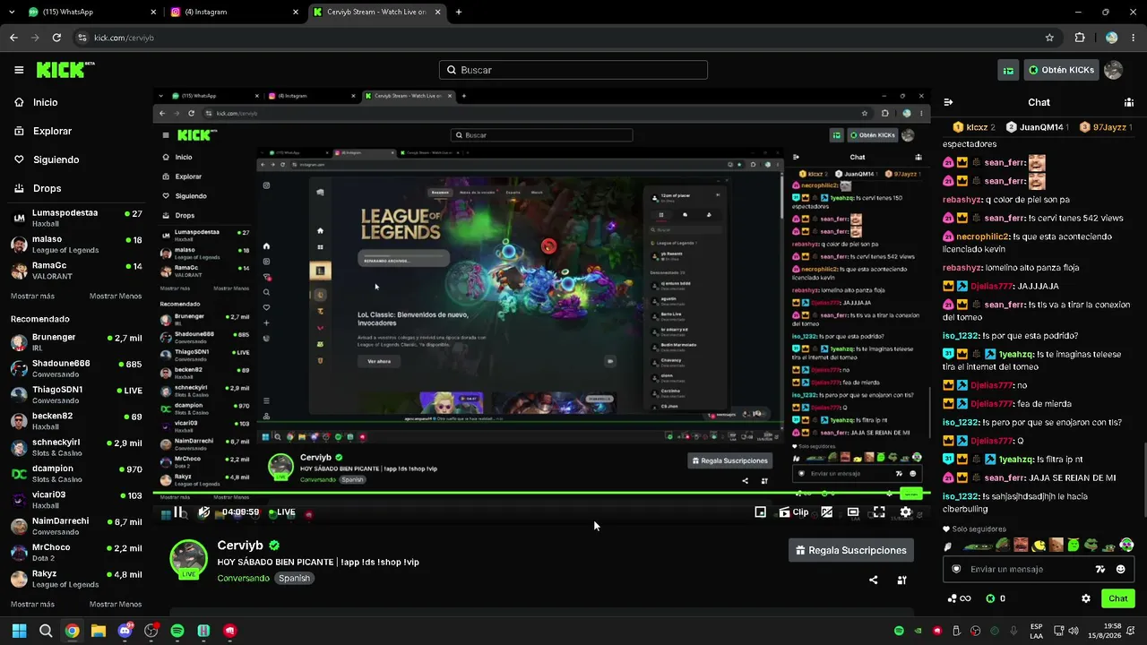
Task: Click the Obtén KICKs button
Action: coord(1061,70)
